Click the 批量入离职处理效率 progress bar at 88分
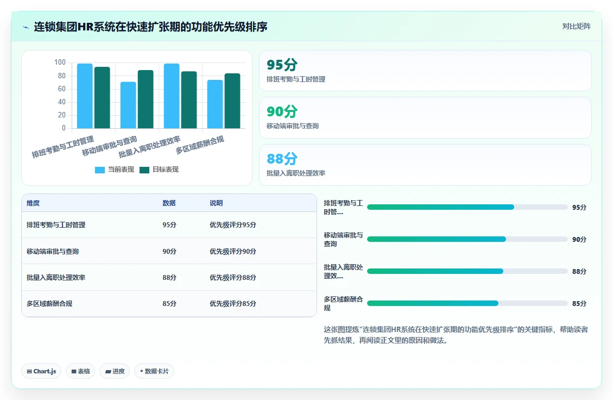The height and width of the screenshot is (400, 613). 467,271
